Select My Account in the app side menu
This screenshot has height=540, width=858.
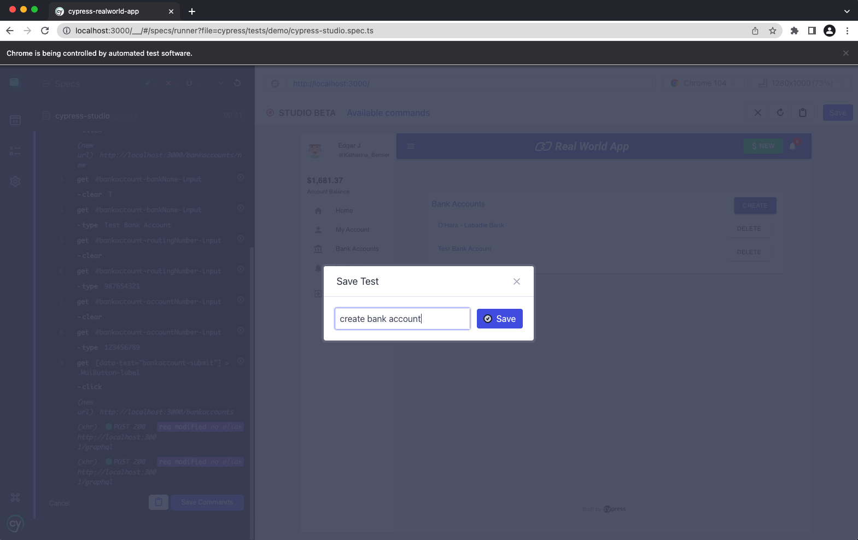coord(352,230)
